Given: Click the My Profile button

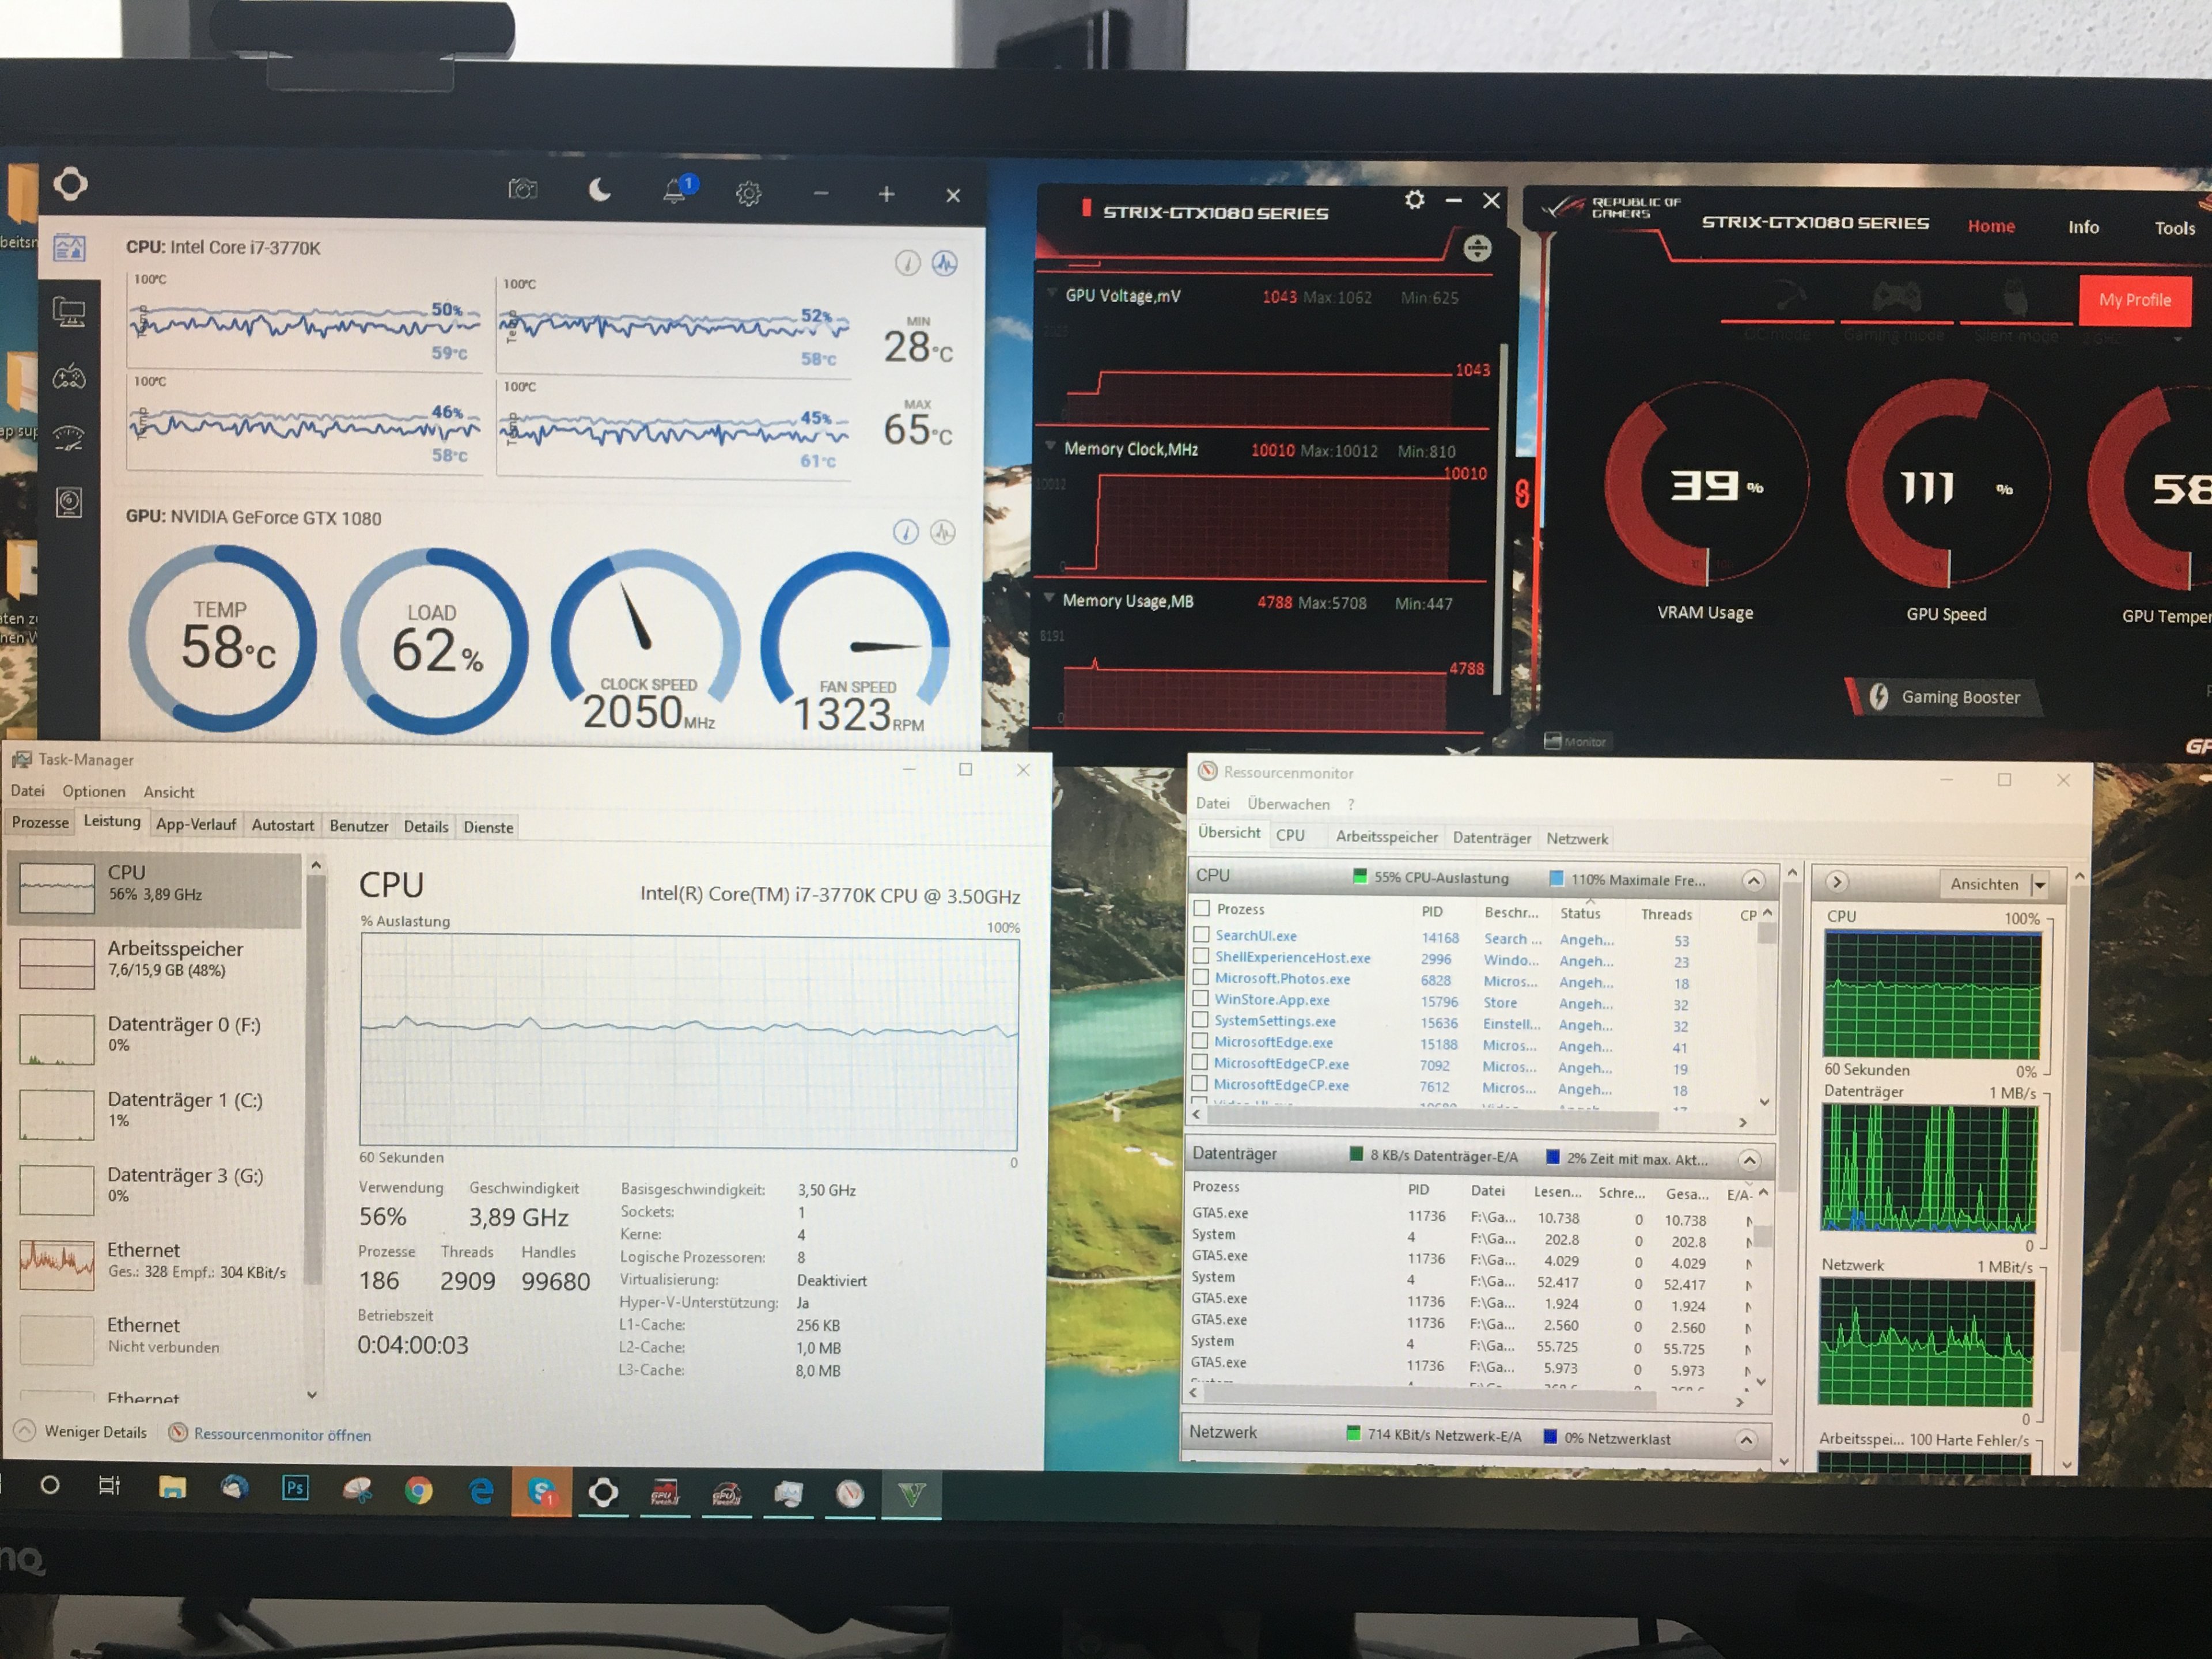Looking at the screenshot, I should coord(2134,300).
